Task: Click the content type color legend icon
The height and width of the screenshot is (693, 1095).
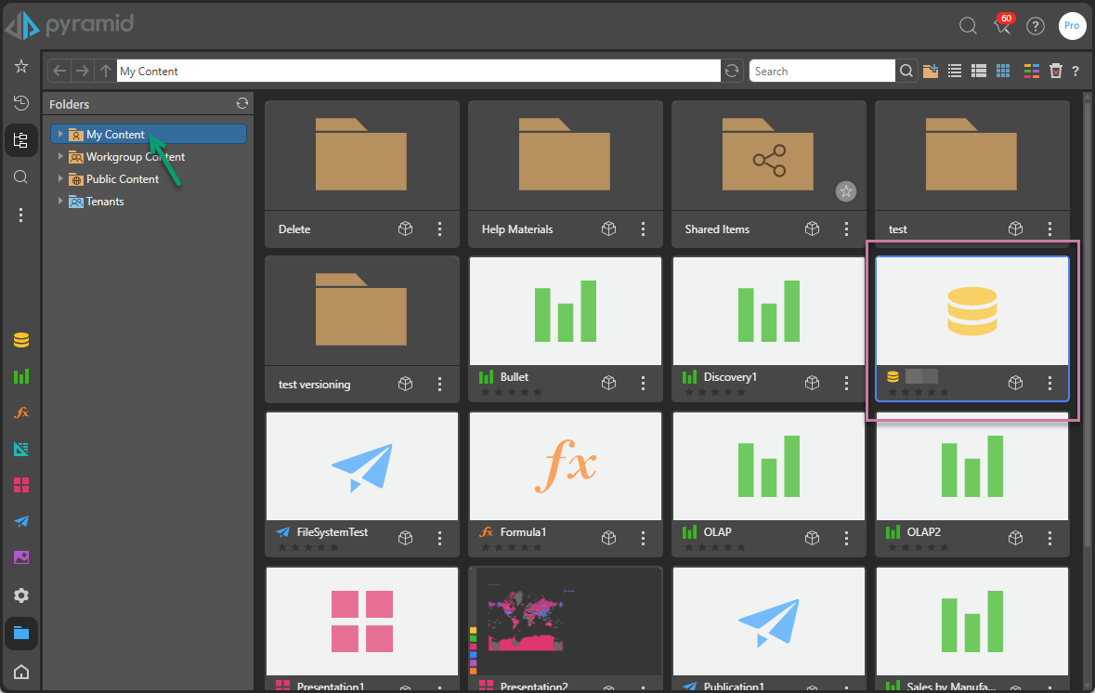Action: point(1031,71)
